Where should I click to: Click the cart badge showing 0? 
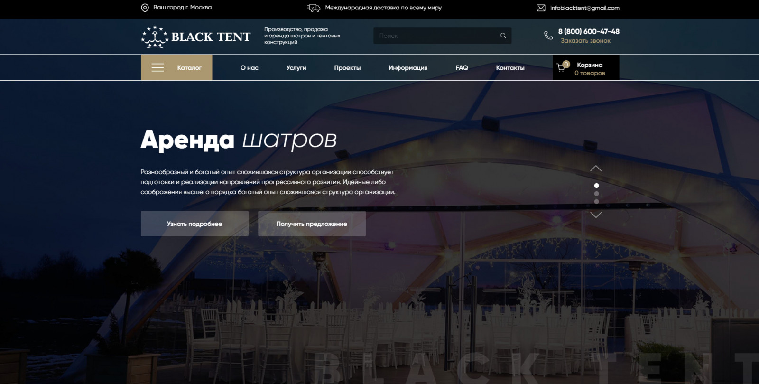coord(566,64)
